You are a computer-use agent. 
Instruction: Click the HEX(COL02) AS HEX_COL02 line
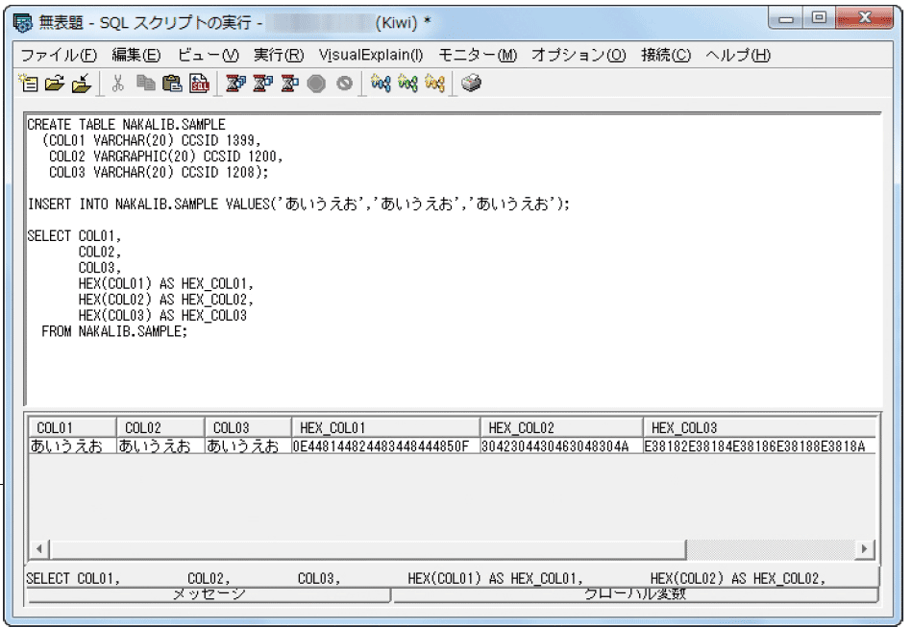tap(166, 300)
